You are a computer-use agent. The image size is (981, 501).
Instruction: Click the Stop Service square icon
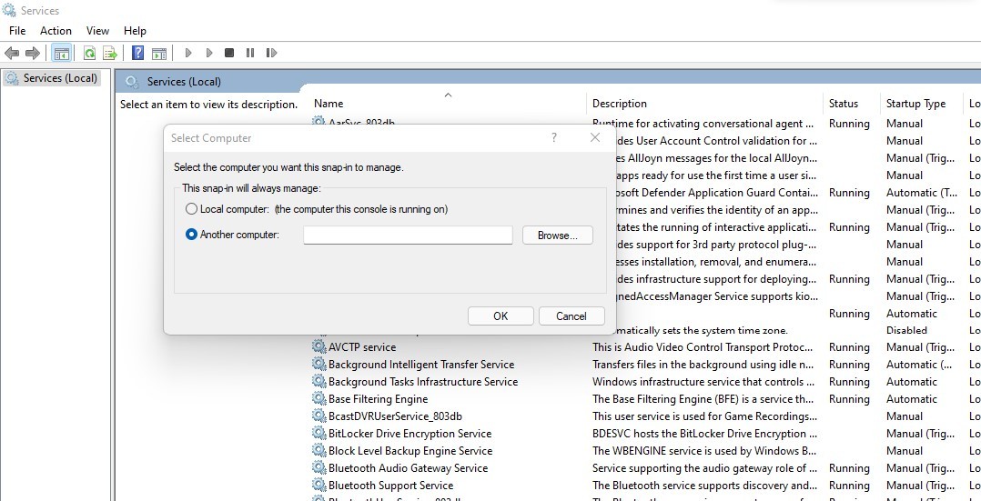pos(229,54)
